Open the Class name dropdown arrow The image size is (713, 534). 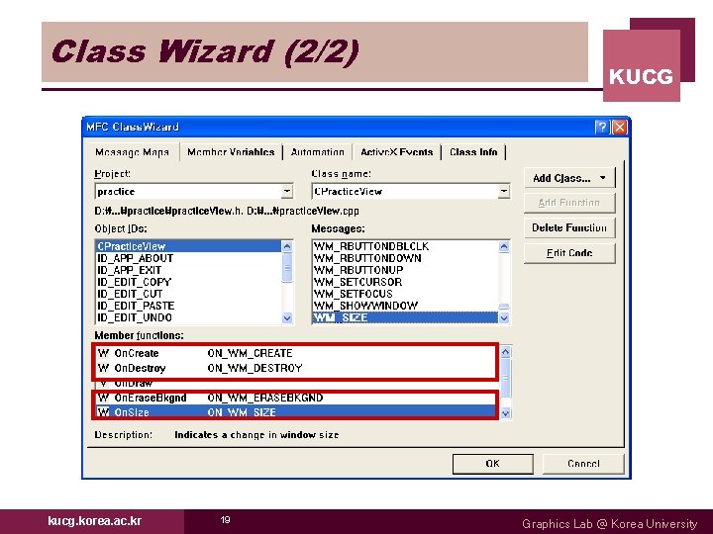(503, 191)
